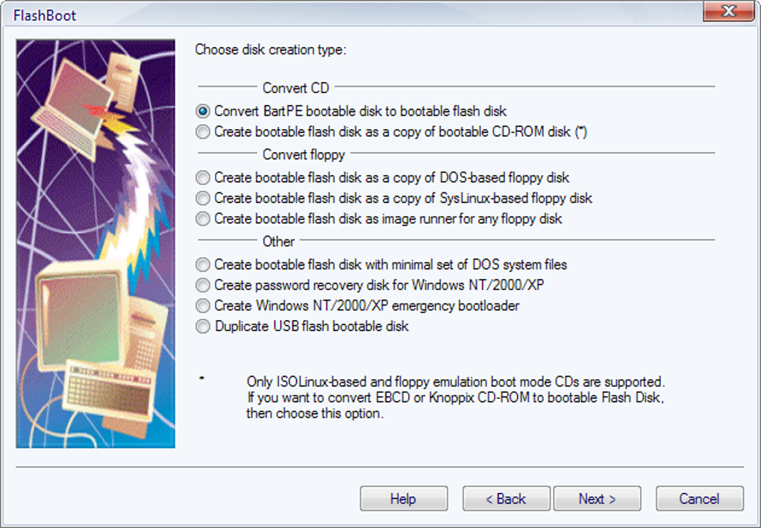Cancel the FlashBoot wizard
Screen dimensions: 761x528
[x=699, y=498]
